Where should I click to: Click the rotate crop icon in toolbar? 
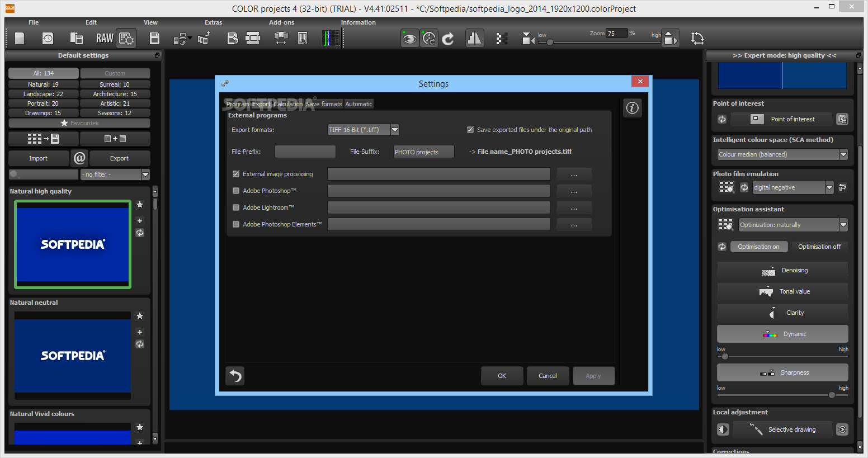pyautogui.click(x=697, y=38)
